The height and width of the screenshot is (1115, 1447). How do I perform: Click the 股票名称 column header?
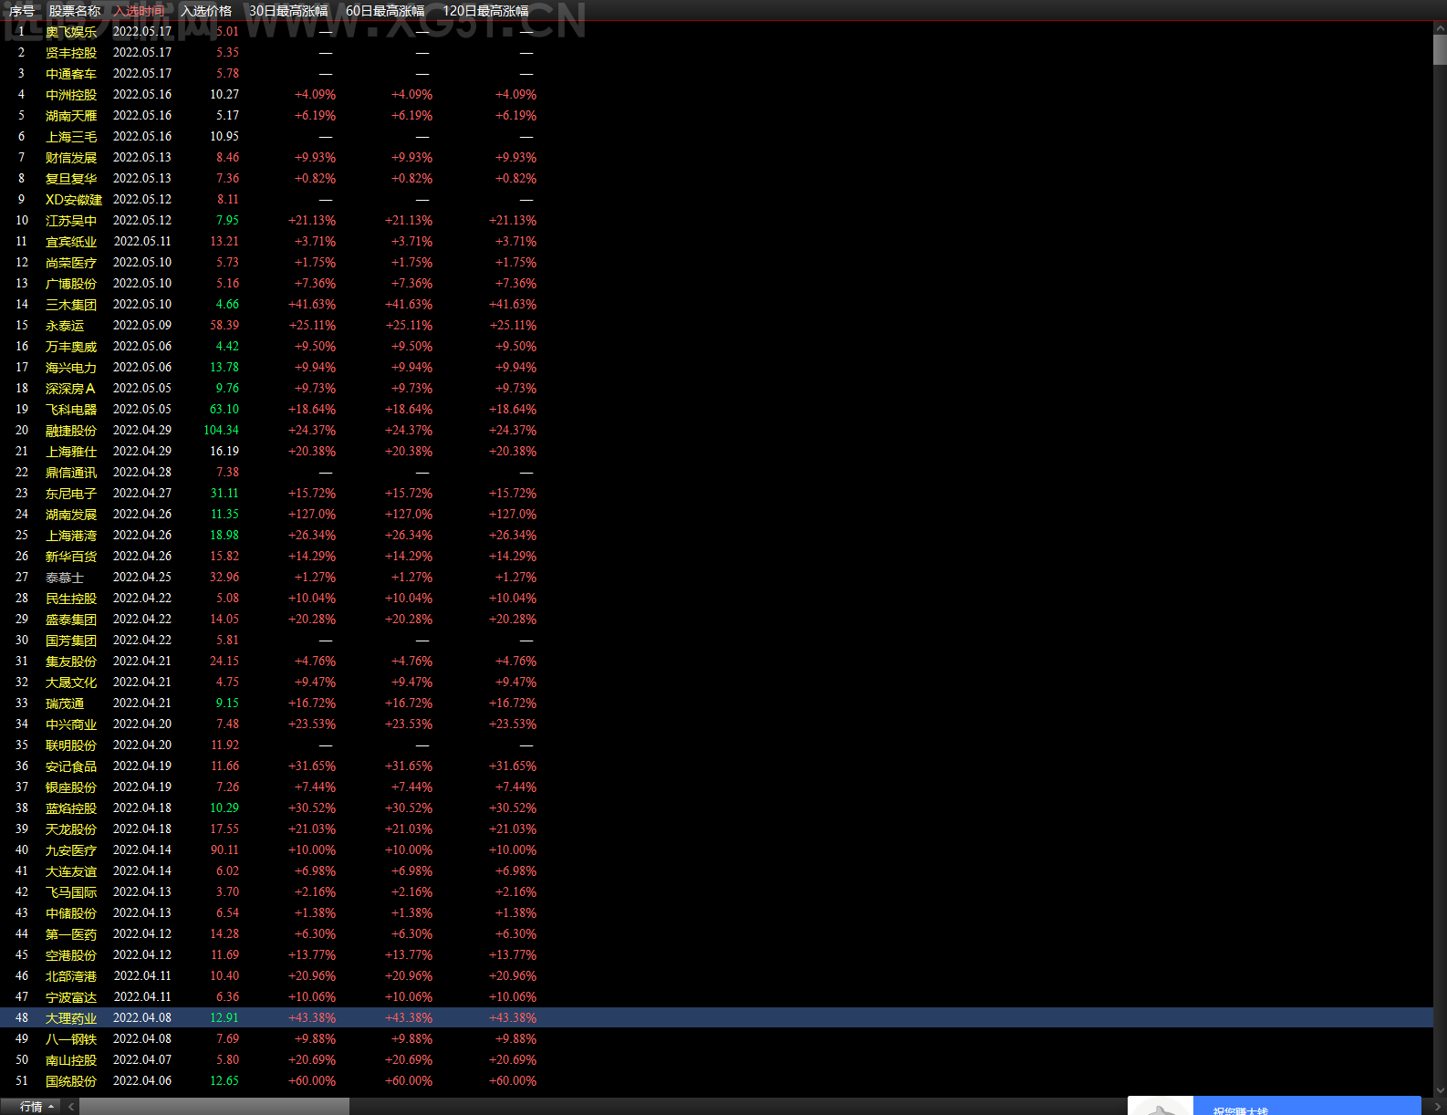75,11
